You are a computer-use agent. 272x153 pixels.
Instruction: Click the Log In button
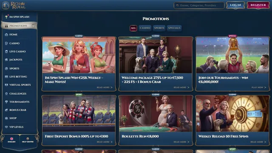[x=235, y=5]
